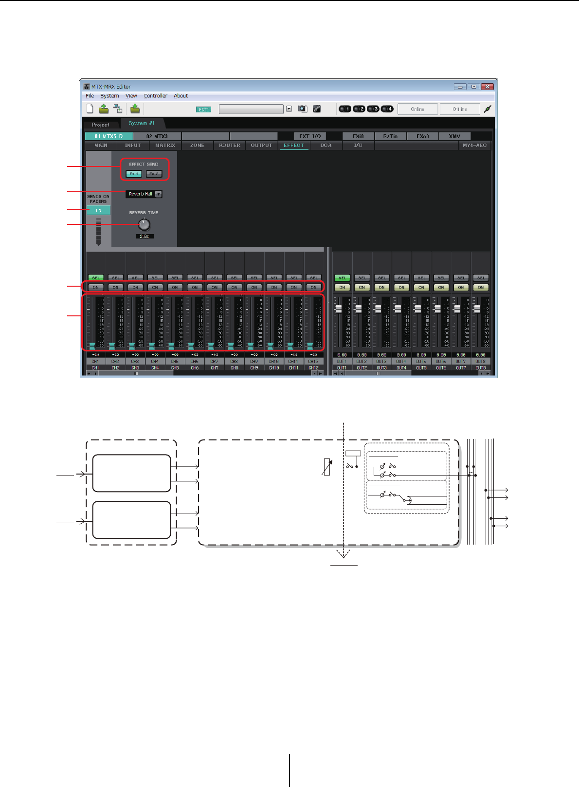Click the CH1 send fader handle

click(x=92, y=346)
